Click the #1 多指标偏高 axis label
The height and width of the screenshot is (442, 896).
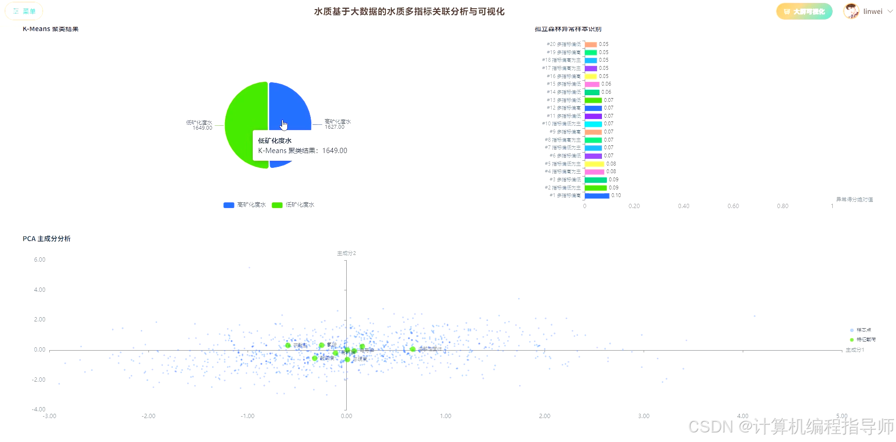pos(565,196)
